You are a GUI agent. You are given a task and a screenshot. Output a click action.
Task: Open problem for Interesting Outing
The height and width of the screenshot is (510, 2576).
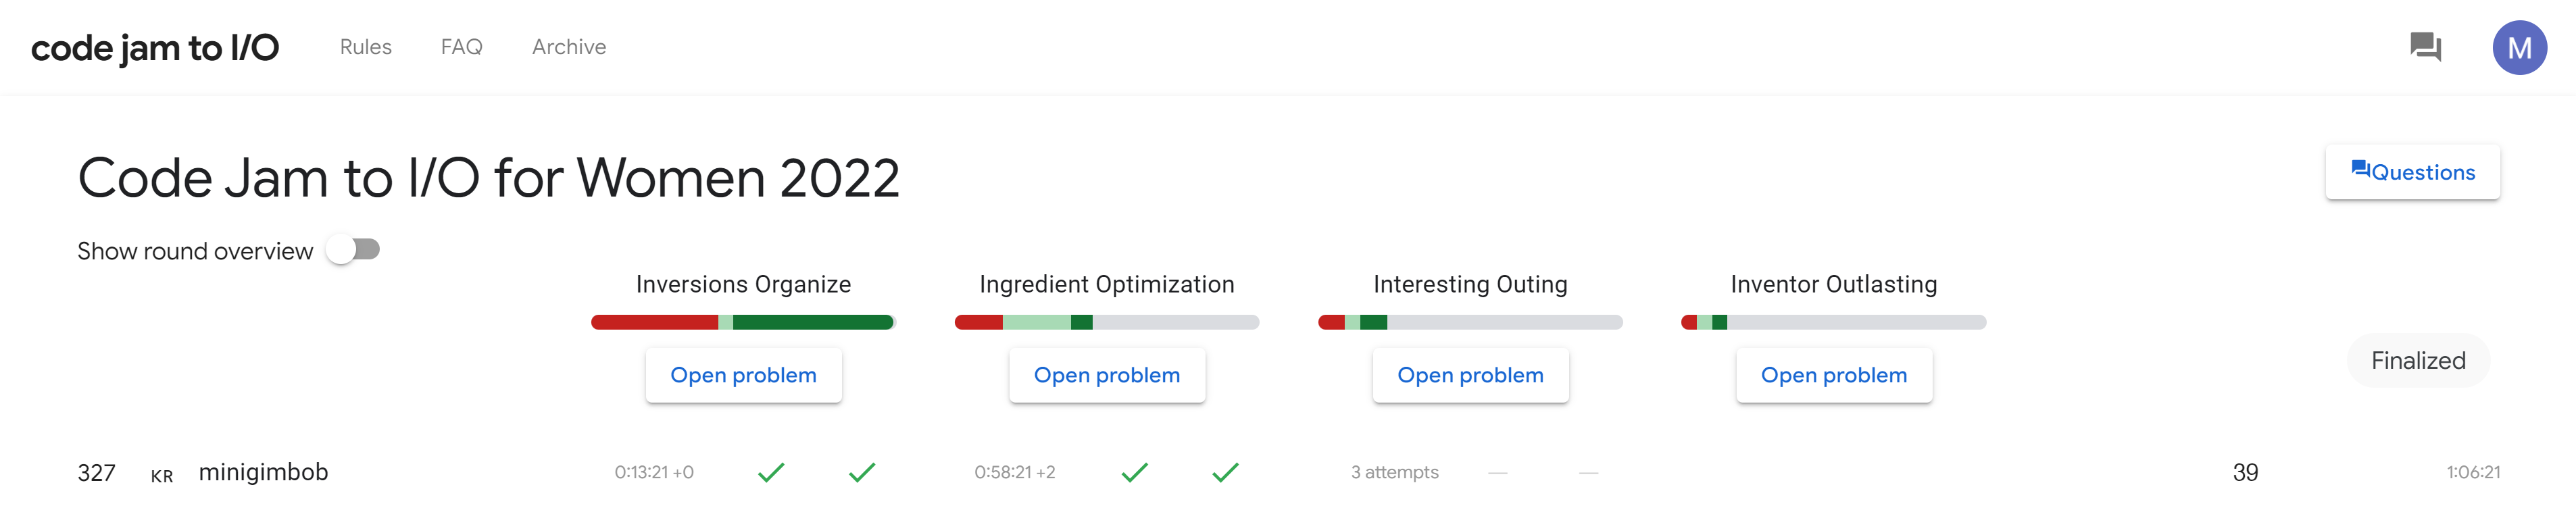(1470, 375)
